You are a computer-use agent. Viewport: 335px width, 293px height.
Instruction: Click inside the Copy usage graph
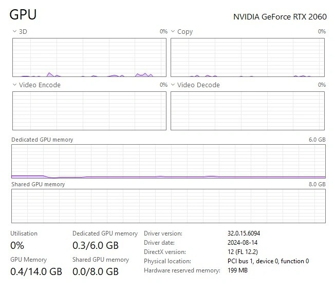(x=248, y=57)
